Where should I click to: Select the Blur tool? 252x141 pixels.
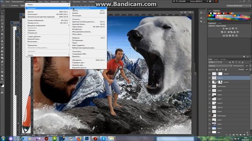point(2,54)
